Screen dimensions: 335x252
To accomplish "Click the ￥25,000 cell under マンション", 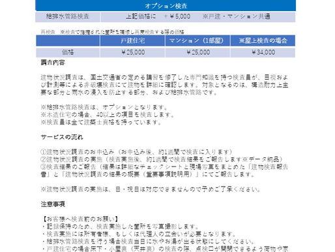I will [x=198, y=52].
